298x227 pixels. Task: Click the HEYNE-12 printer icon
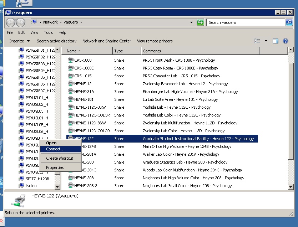pyautogui.click(x=70, y=84)
